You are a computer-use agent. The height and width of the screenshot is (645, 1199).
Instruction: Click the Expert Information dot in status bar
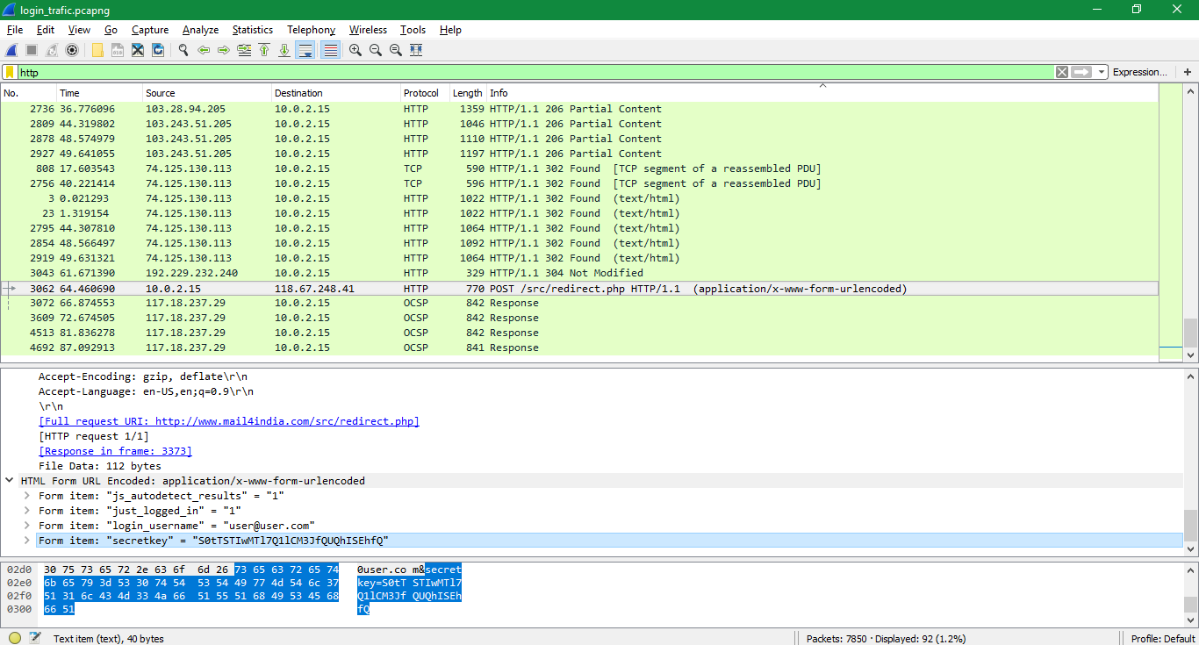coord(14,638)
